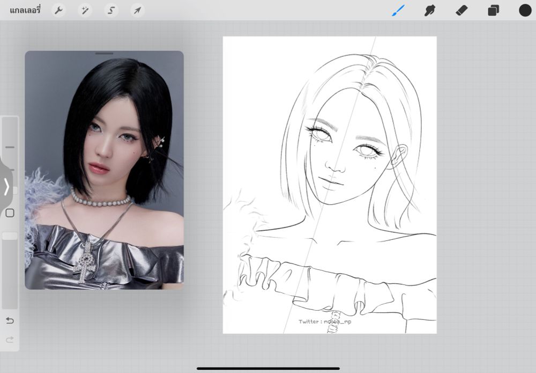Tap the iPad home indicator bar
This screenshot has width=536, height=373.
(268, 369)
